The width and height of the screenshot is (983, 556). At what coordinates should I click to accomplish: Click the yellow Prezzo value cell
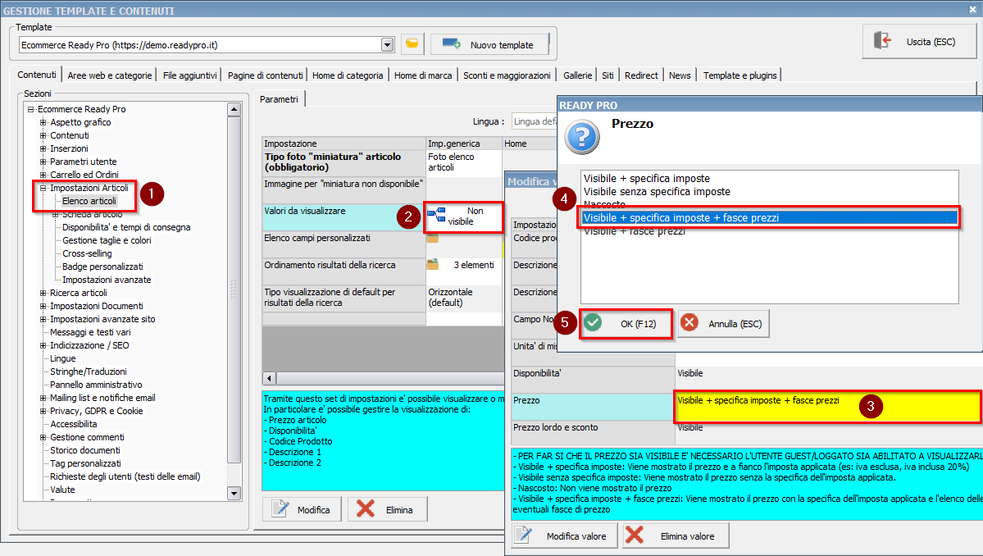[826, 407]
